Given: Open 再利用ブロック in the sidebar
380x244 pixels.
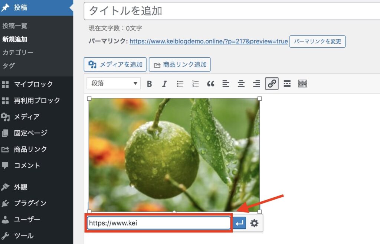Looking at the screenshot, I should click(36, 100).
